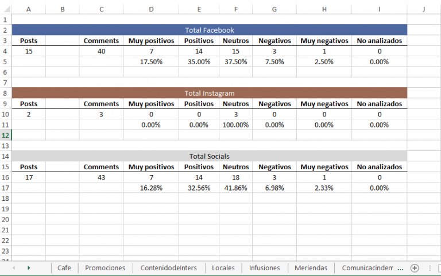Viewport: 441px width, 276px height.
Task: Click Neutros value 18 in Total Socials
Action: coord(235,177)
